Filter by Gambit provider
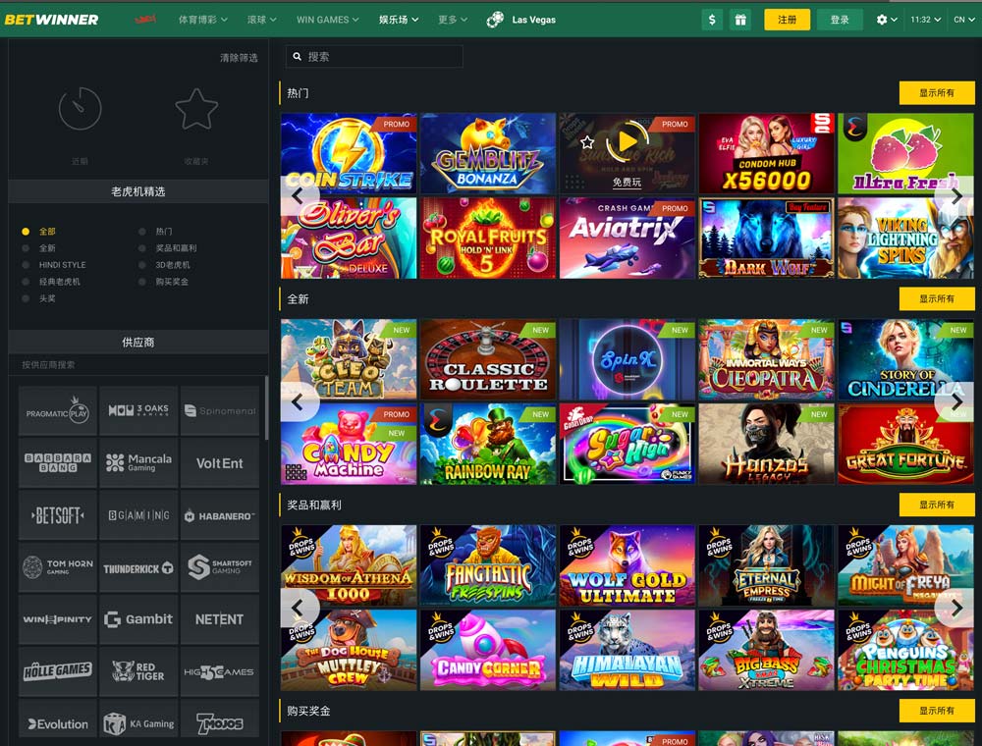The width and height of the screenshot is (982, 746). coord(138,619)
